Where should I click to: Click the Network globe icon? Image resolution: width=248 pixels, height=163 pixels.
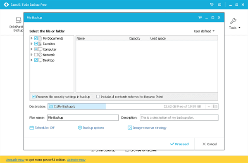[x=40, y=55]
